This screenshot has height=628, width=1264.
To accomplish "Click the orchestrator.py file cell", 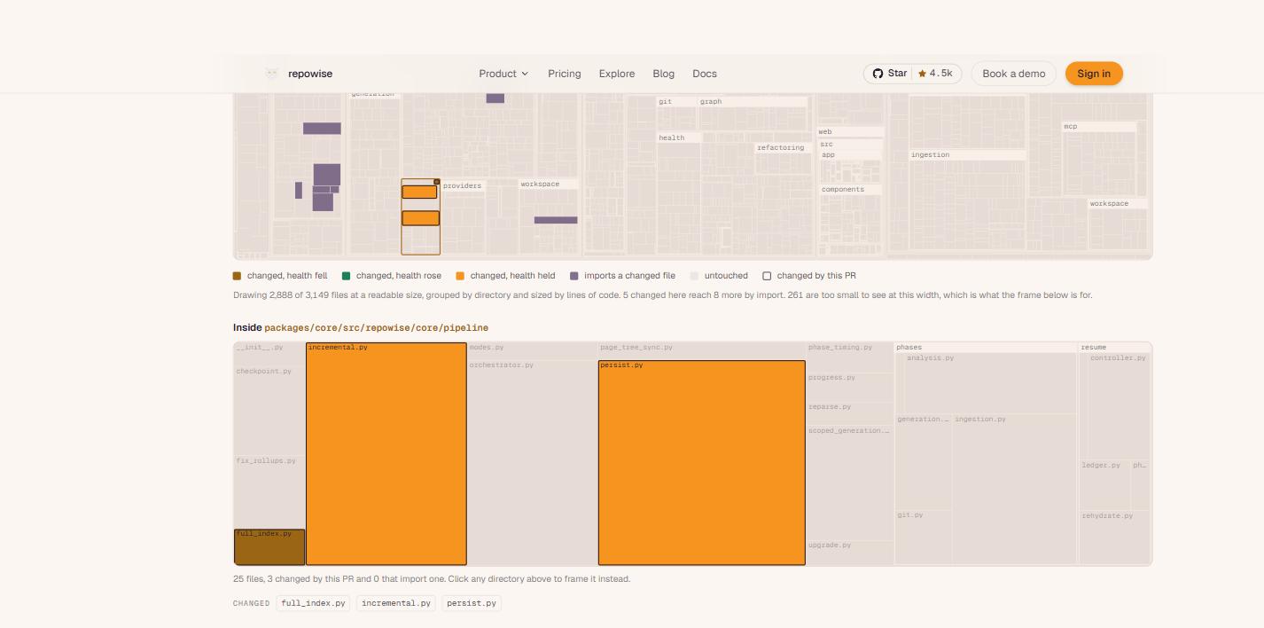I will [533, 462].
